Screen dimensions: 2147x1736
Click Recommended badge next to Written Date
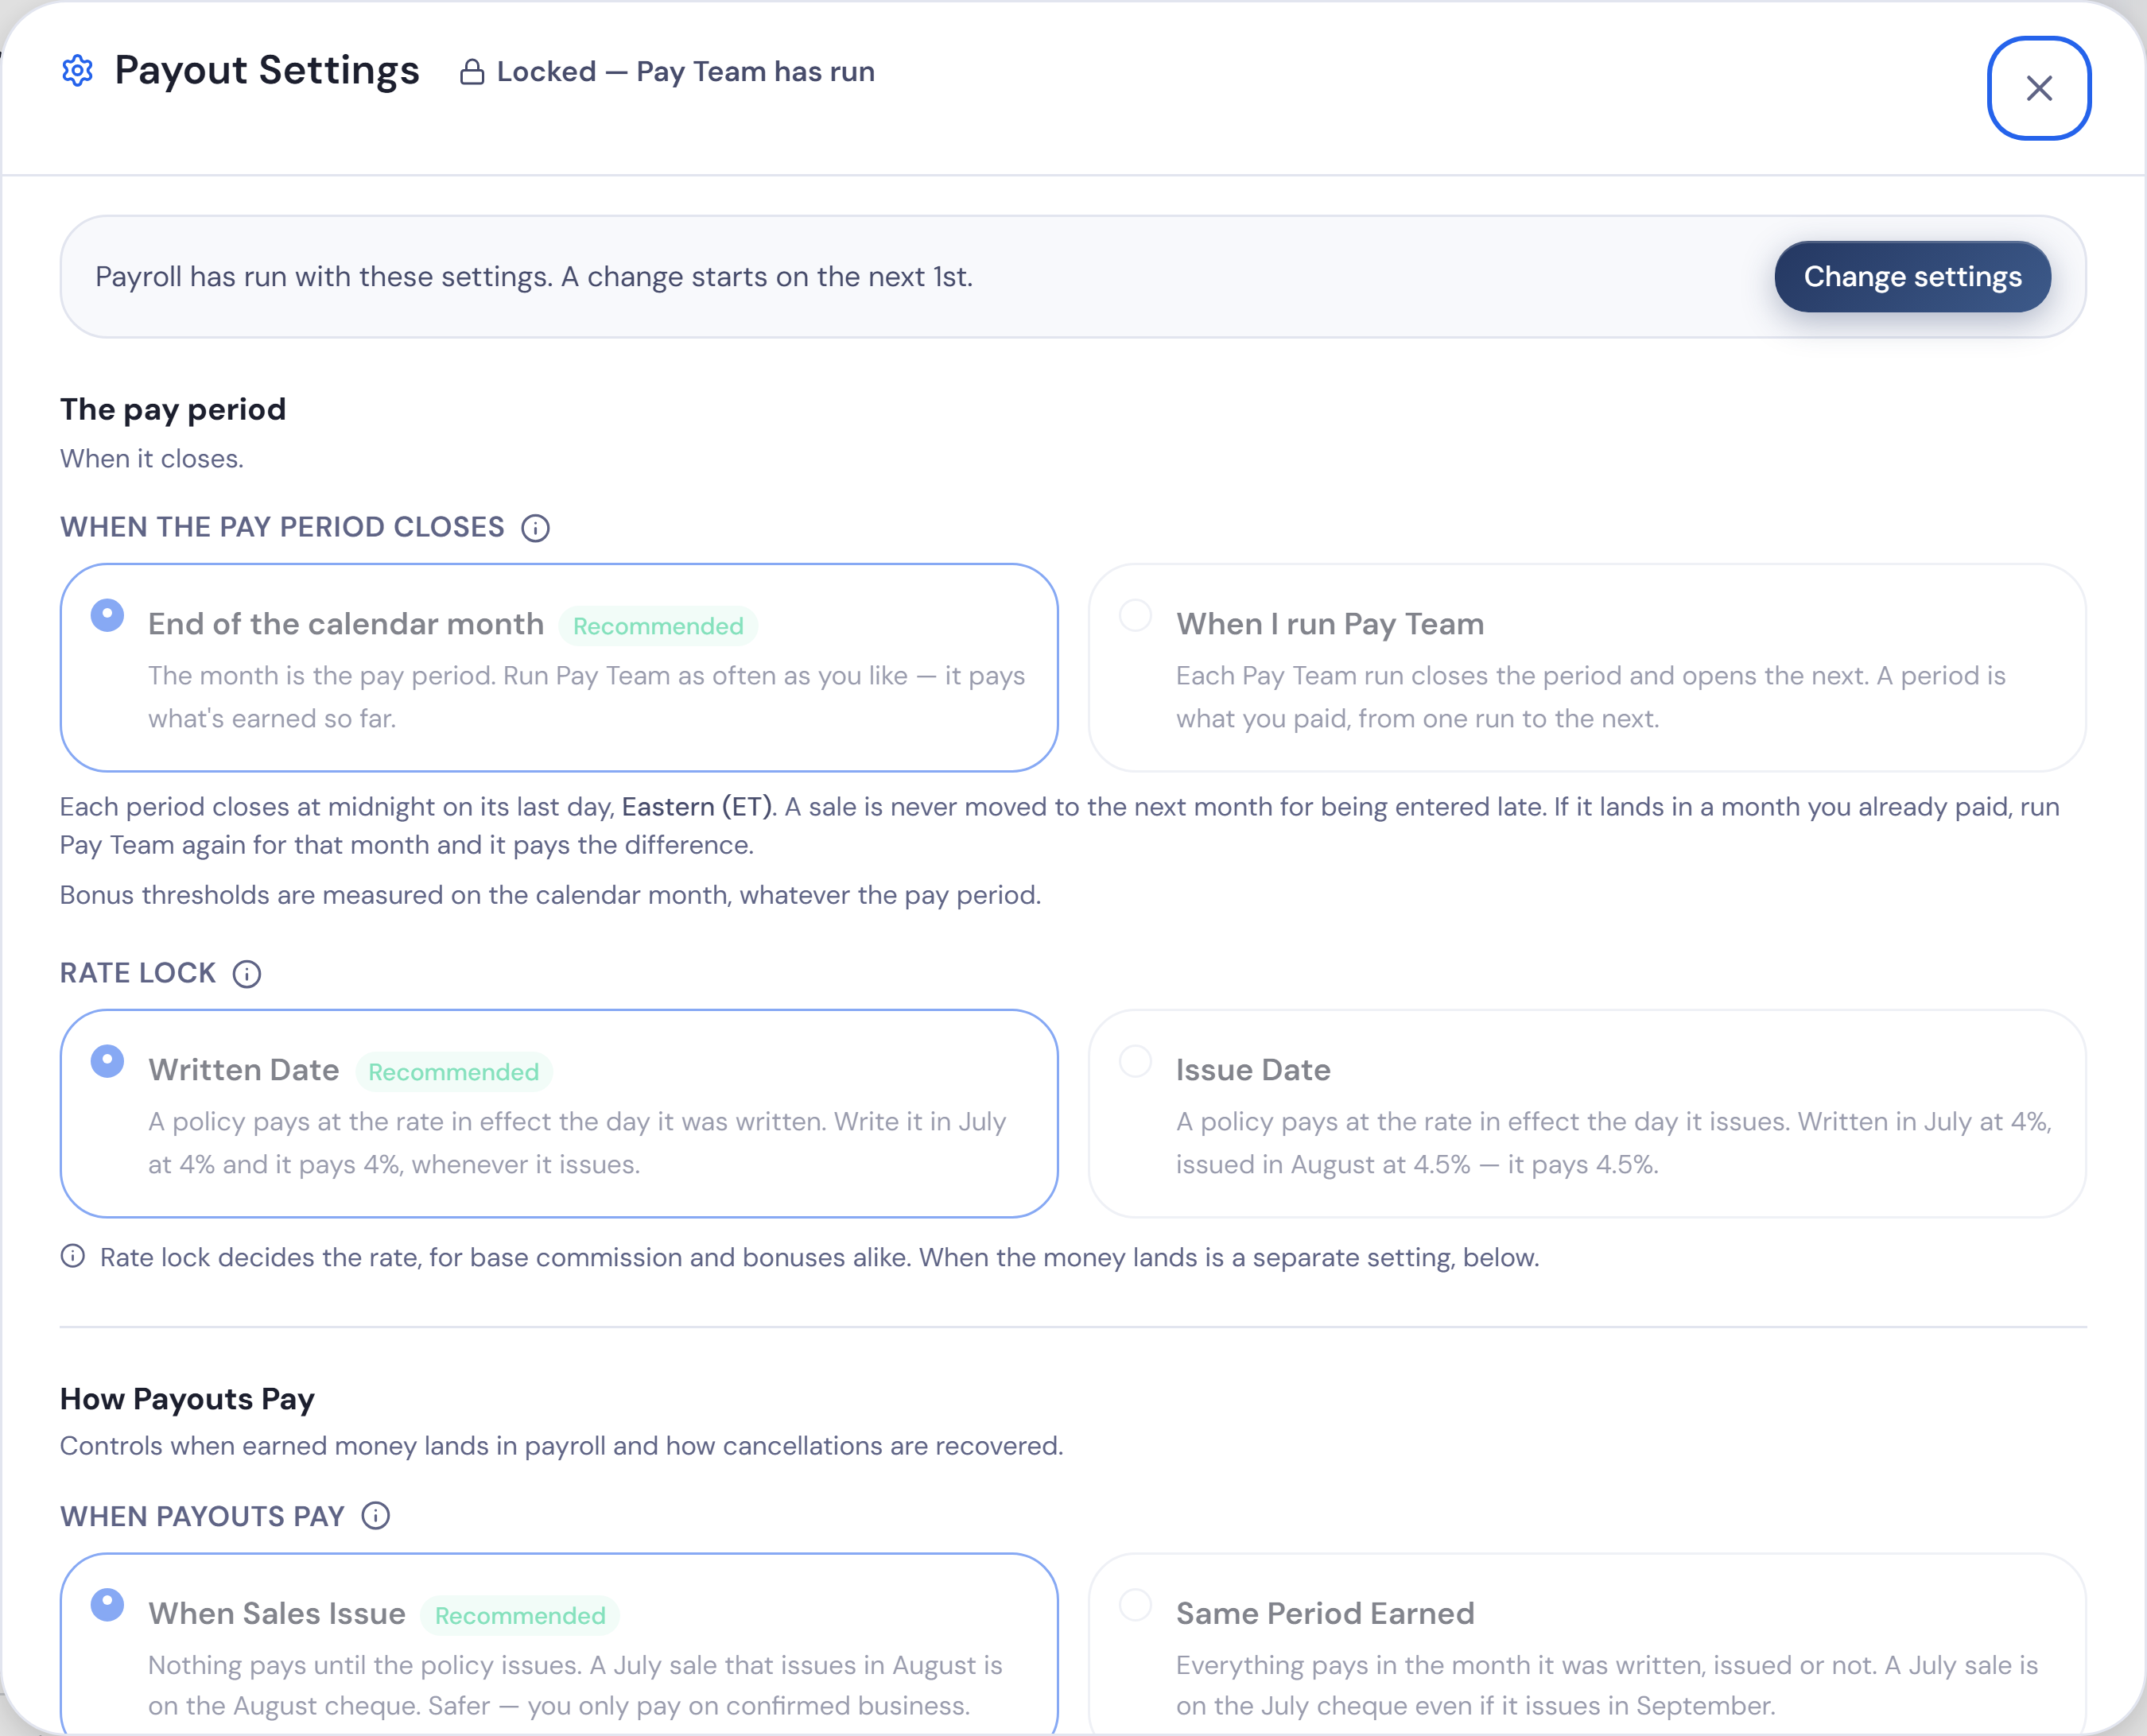453,1072
